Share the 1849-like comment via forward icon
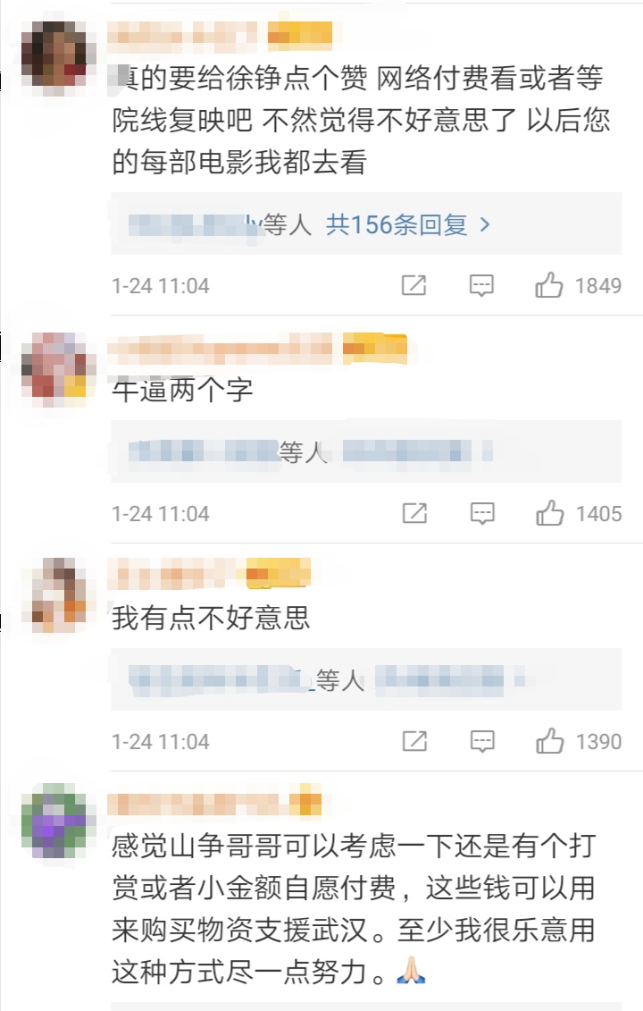 point(413,285)
